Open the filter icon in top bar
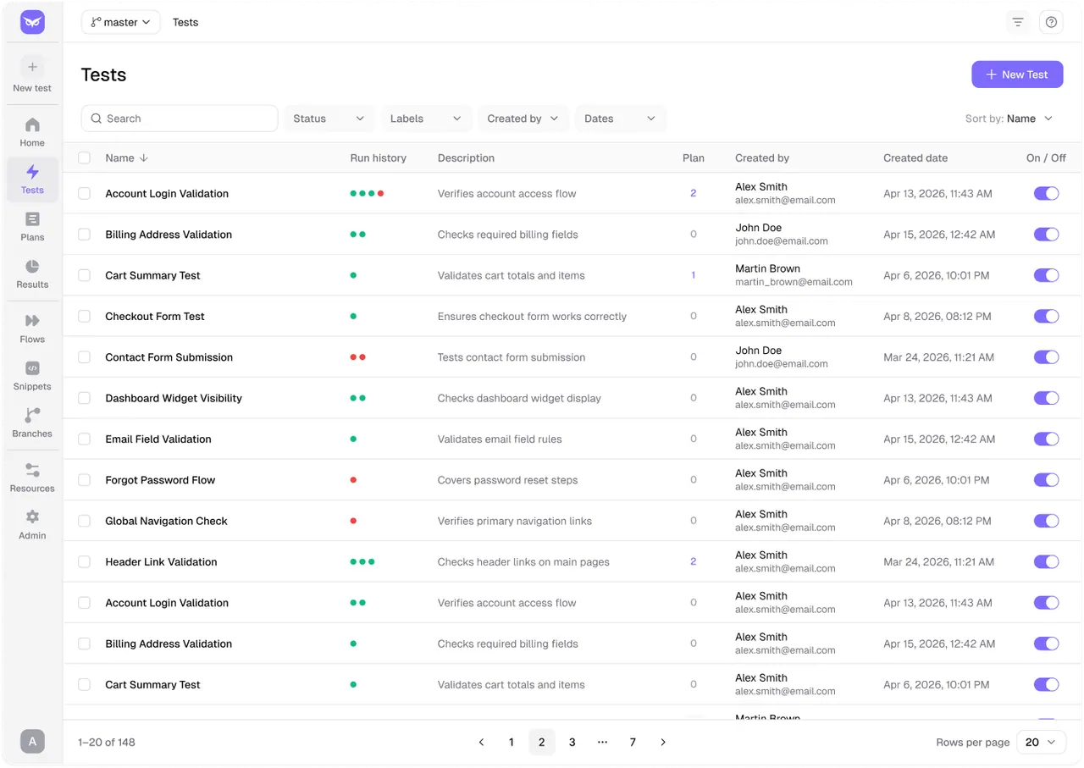The height and width of the screenshot is (768, 1084). click(x=1018, y=22)
